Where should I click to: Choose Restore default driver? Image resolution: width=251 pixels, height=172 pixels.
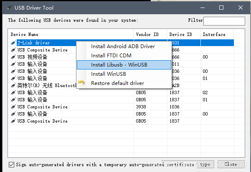(117, 83)
